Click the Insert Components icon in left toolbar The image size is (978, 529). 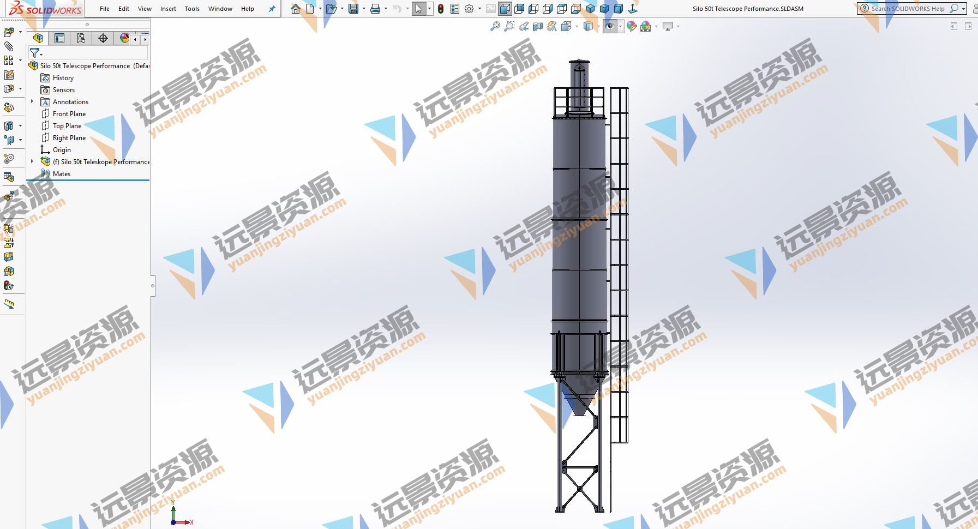click(9, 32)
